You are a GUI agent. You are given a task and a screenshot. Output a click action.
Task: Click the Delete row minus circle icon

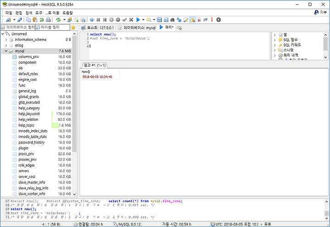[x=118, y=20]
